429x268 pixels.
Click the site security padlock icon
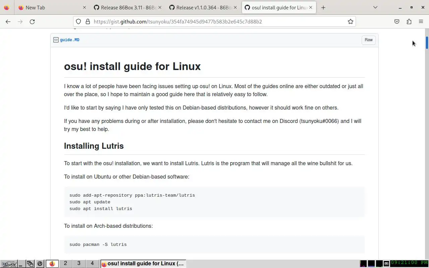[88, 21]
